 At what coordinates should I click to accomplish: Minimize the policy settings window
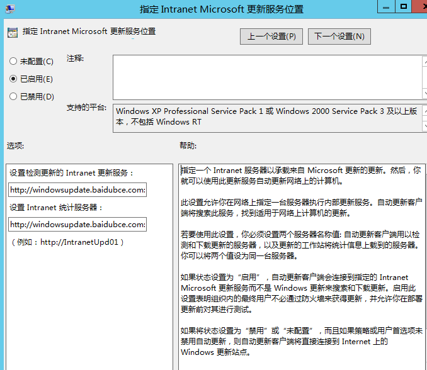(386, 6)
